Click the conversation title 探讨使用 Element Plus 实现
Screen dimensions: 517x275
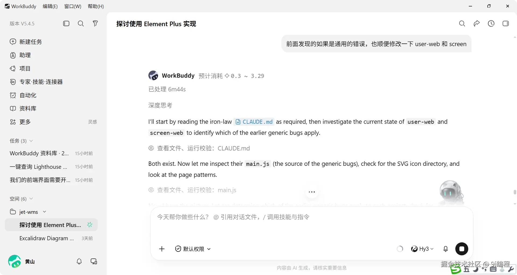[x=156, y=24]
